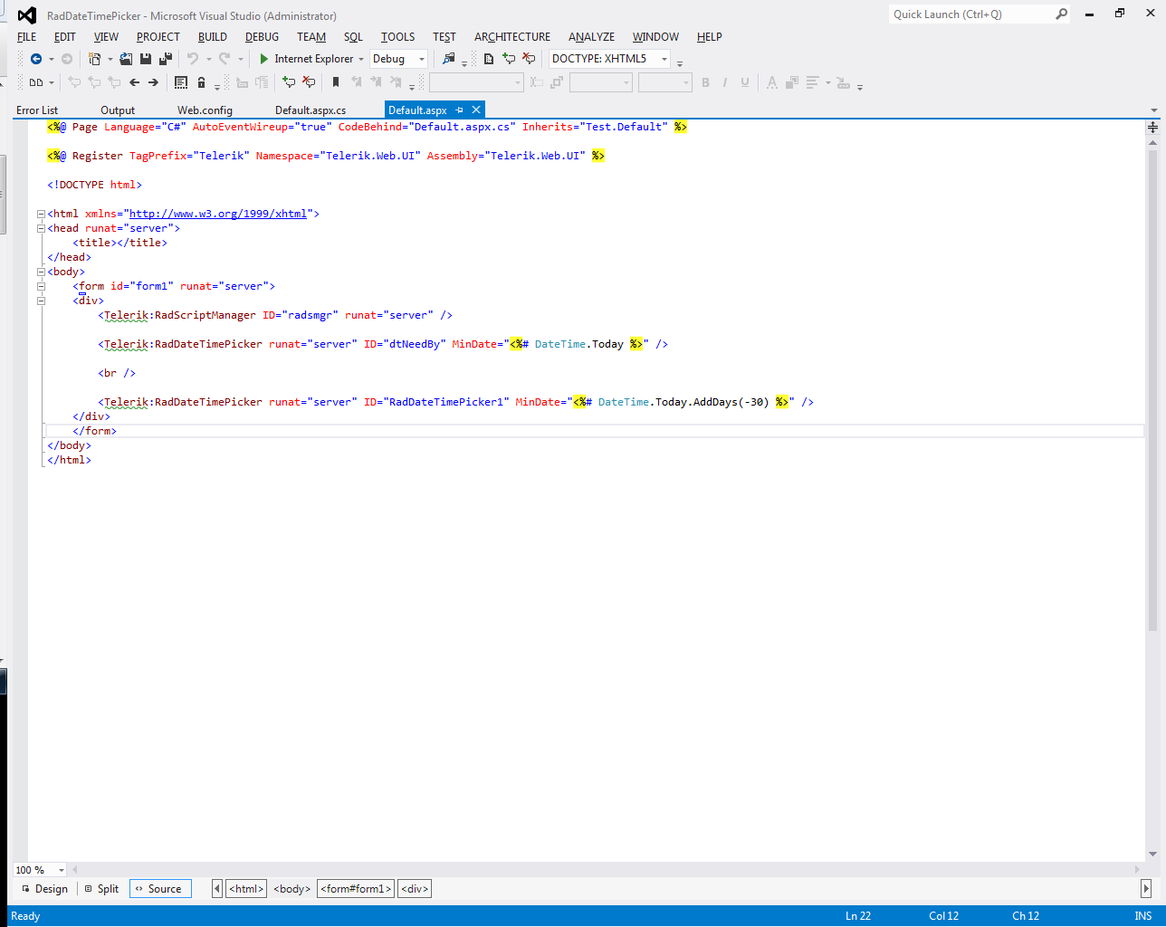Open the DEBUG menu
The height and width of the screenshot is (927, 1166).
click(x=263, y=37)
